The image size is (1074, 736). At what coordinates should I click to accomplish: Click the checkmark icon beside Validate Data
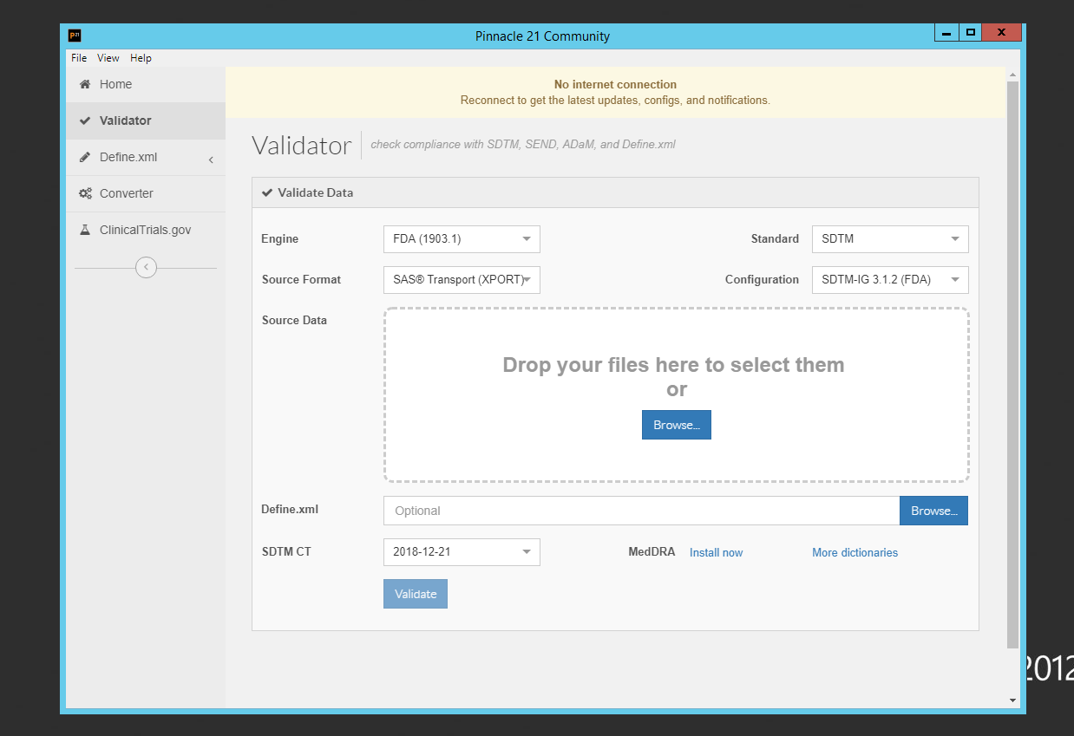(267, 192)
